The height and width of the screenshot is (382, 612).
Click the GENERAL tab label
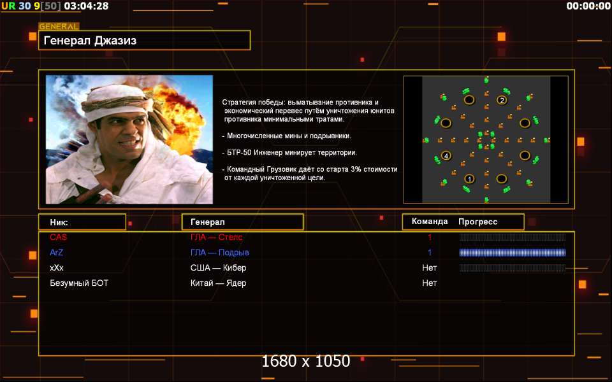tap(59, 27)
